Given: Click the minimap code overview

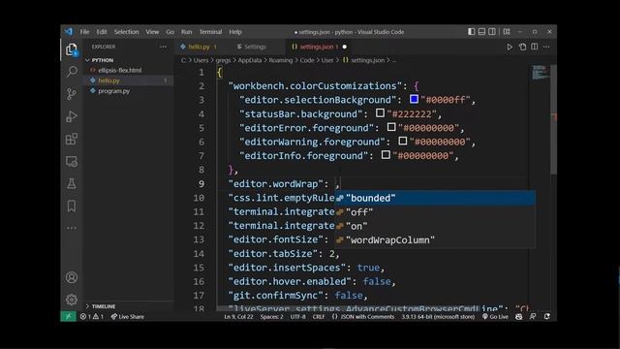Looking at the screenshot, I should (541, 73).
